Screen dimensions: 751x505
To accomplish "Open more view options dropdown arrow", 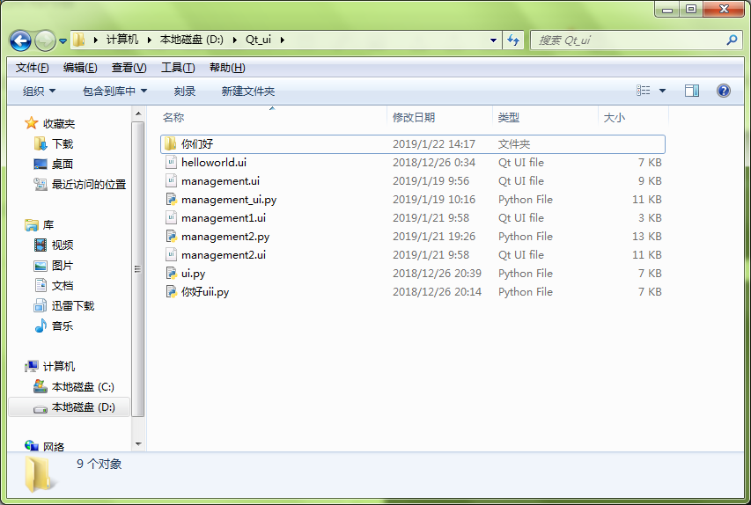I will (662, 91).
